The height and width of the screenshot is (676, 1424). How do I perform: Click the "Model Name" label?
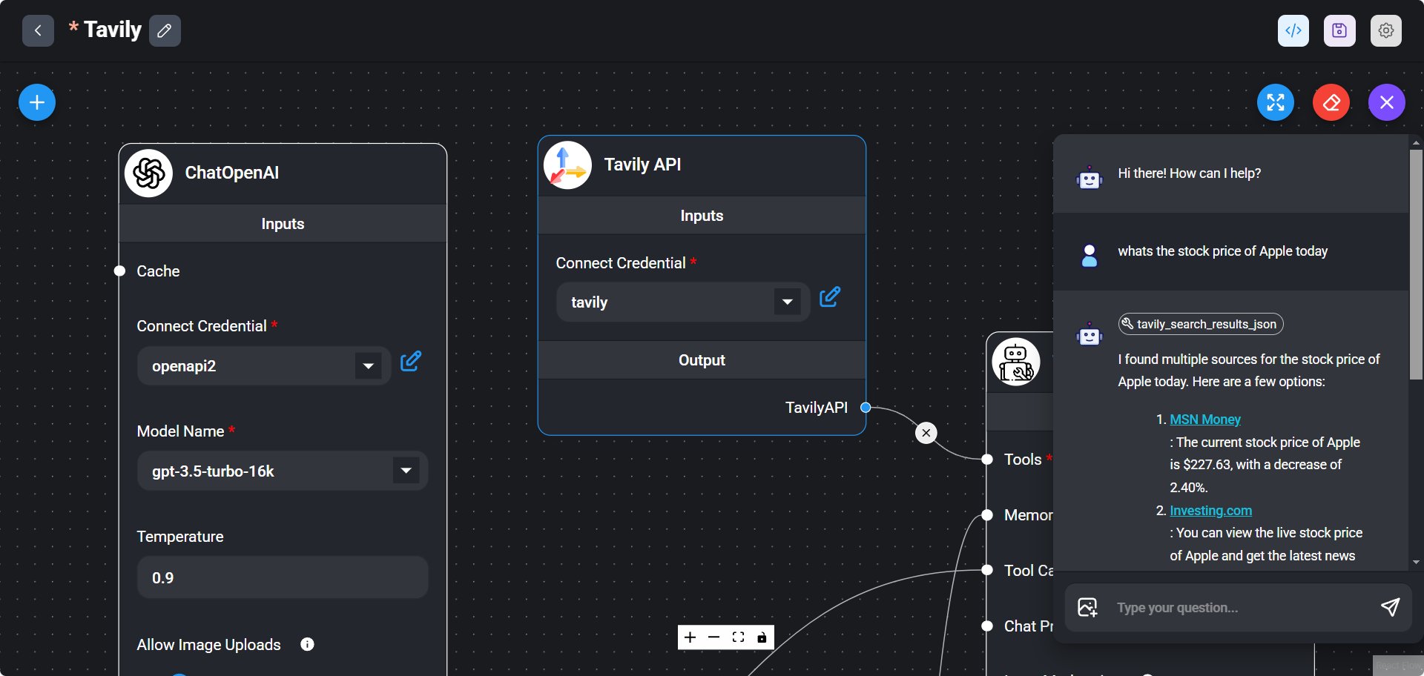click(180, 431)
